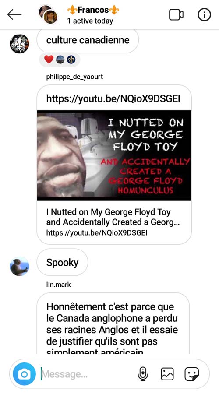Image resolution: width=219 pixels, height=394 pixels.
Task: Tap the heart reaction under message
Action: click(x=49, y=60)
